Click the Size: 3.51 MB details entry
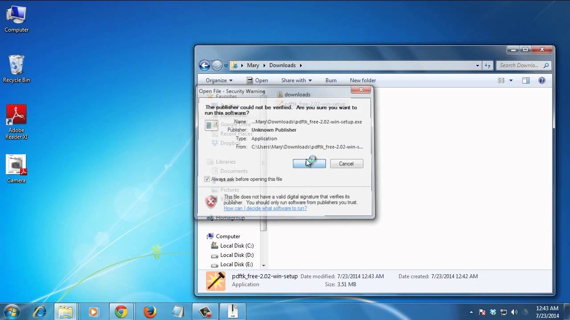The width and height of the screenshot is (570, 320). (340, 284)
